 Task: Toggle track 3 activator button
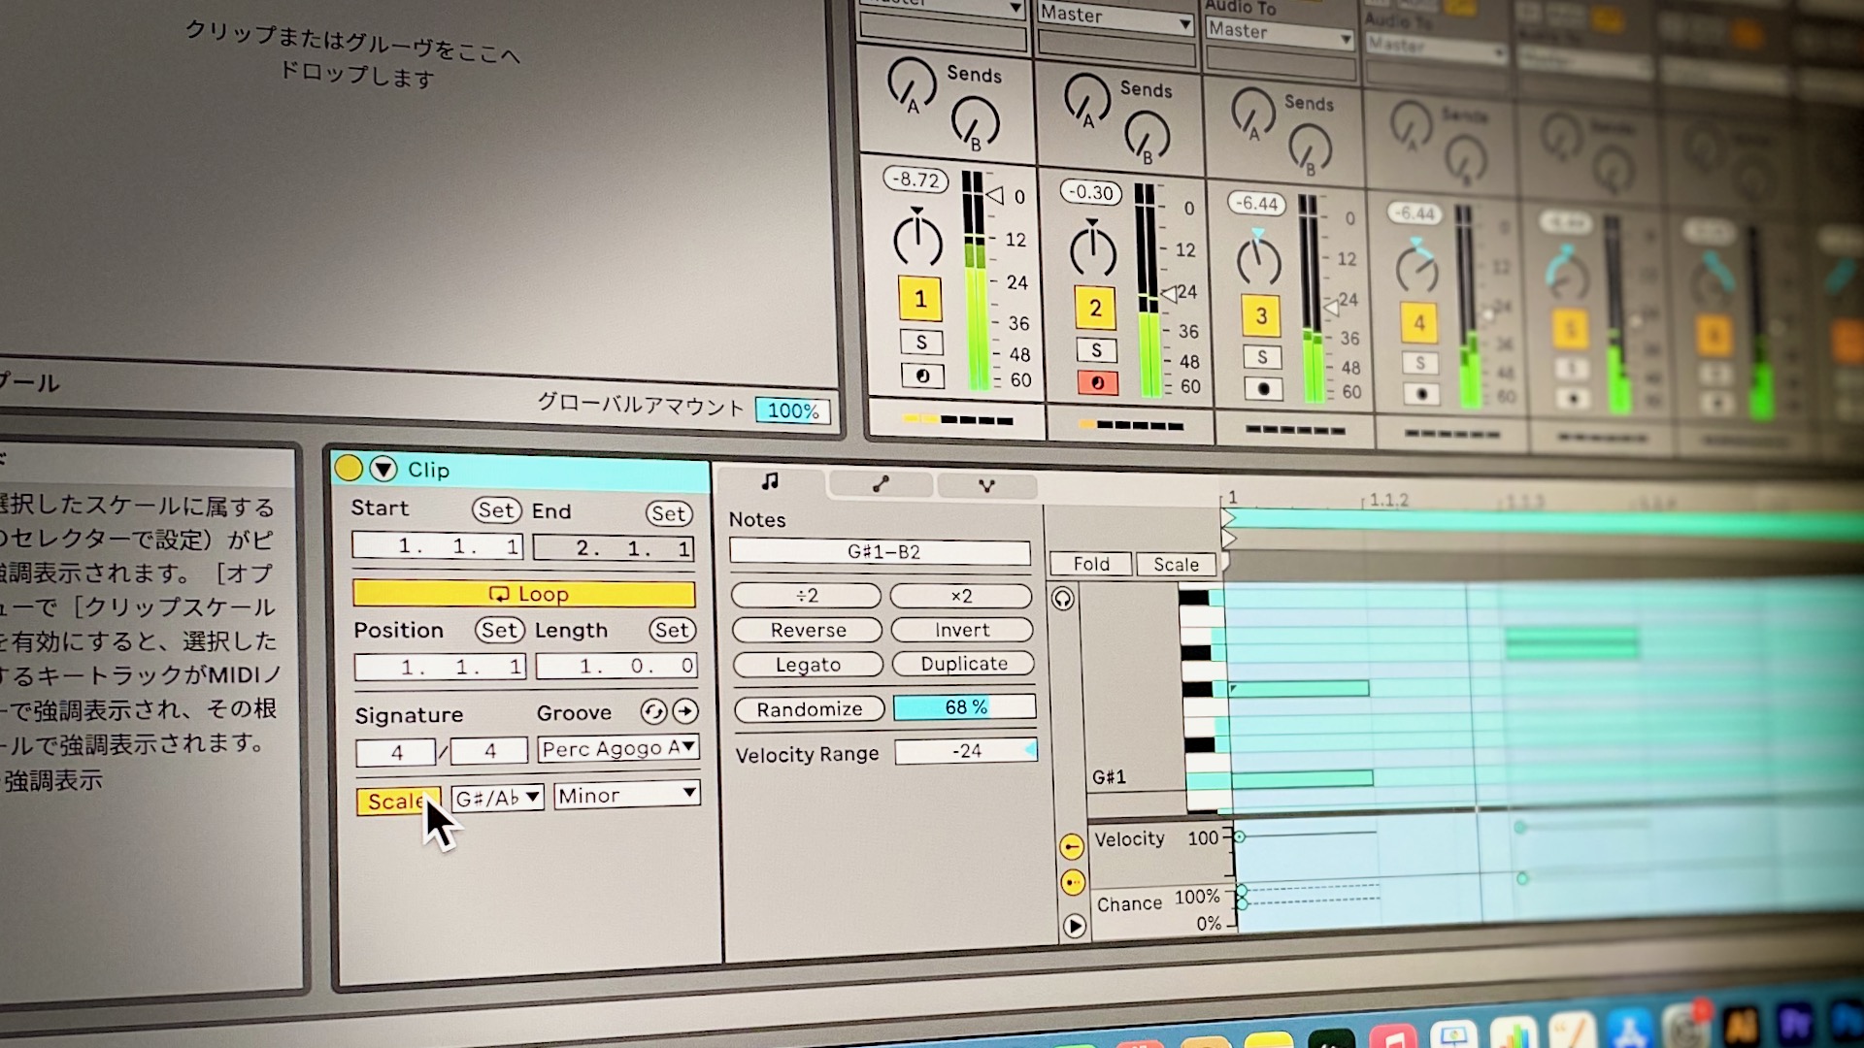pos(1261,316)
